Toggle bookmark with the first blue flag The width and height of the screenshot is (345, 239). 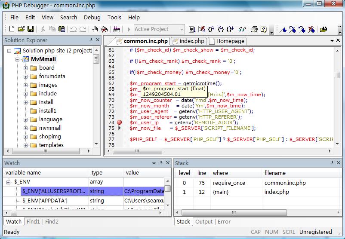pos(283,29)
